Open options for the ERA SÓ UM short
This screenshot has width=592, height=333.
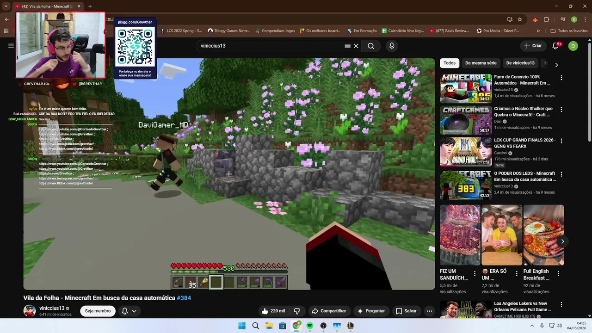(517, 273)
